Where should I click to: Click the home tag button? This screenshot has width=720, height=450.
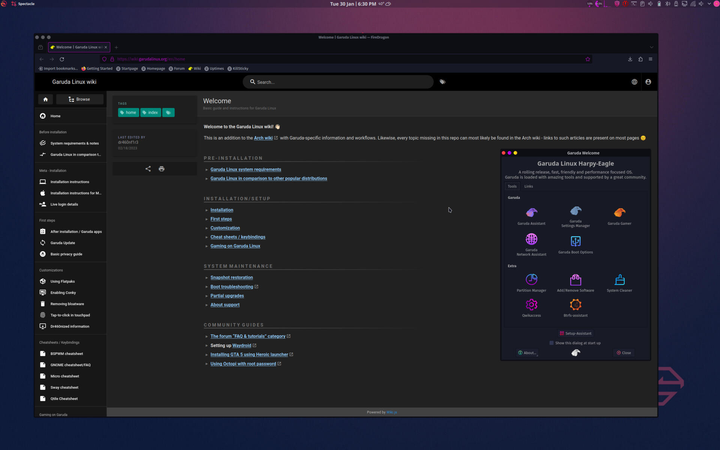pos(129,112)
